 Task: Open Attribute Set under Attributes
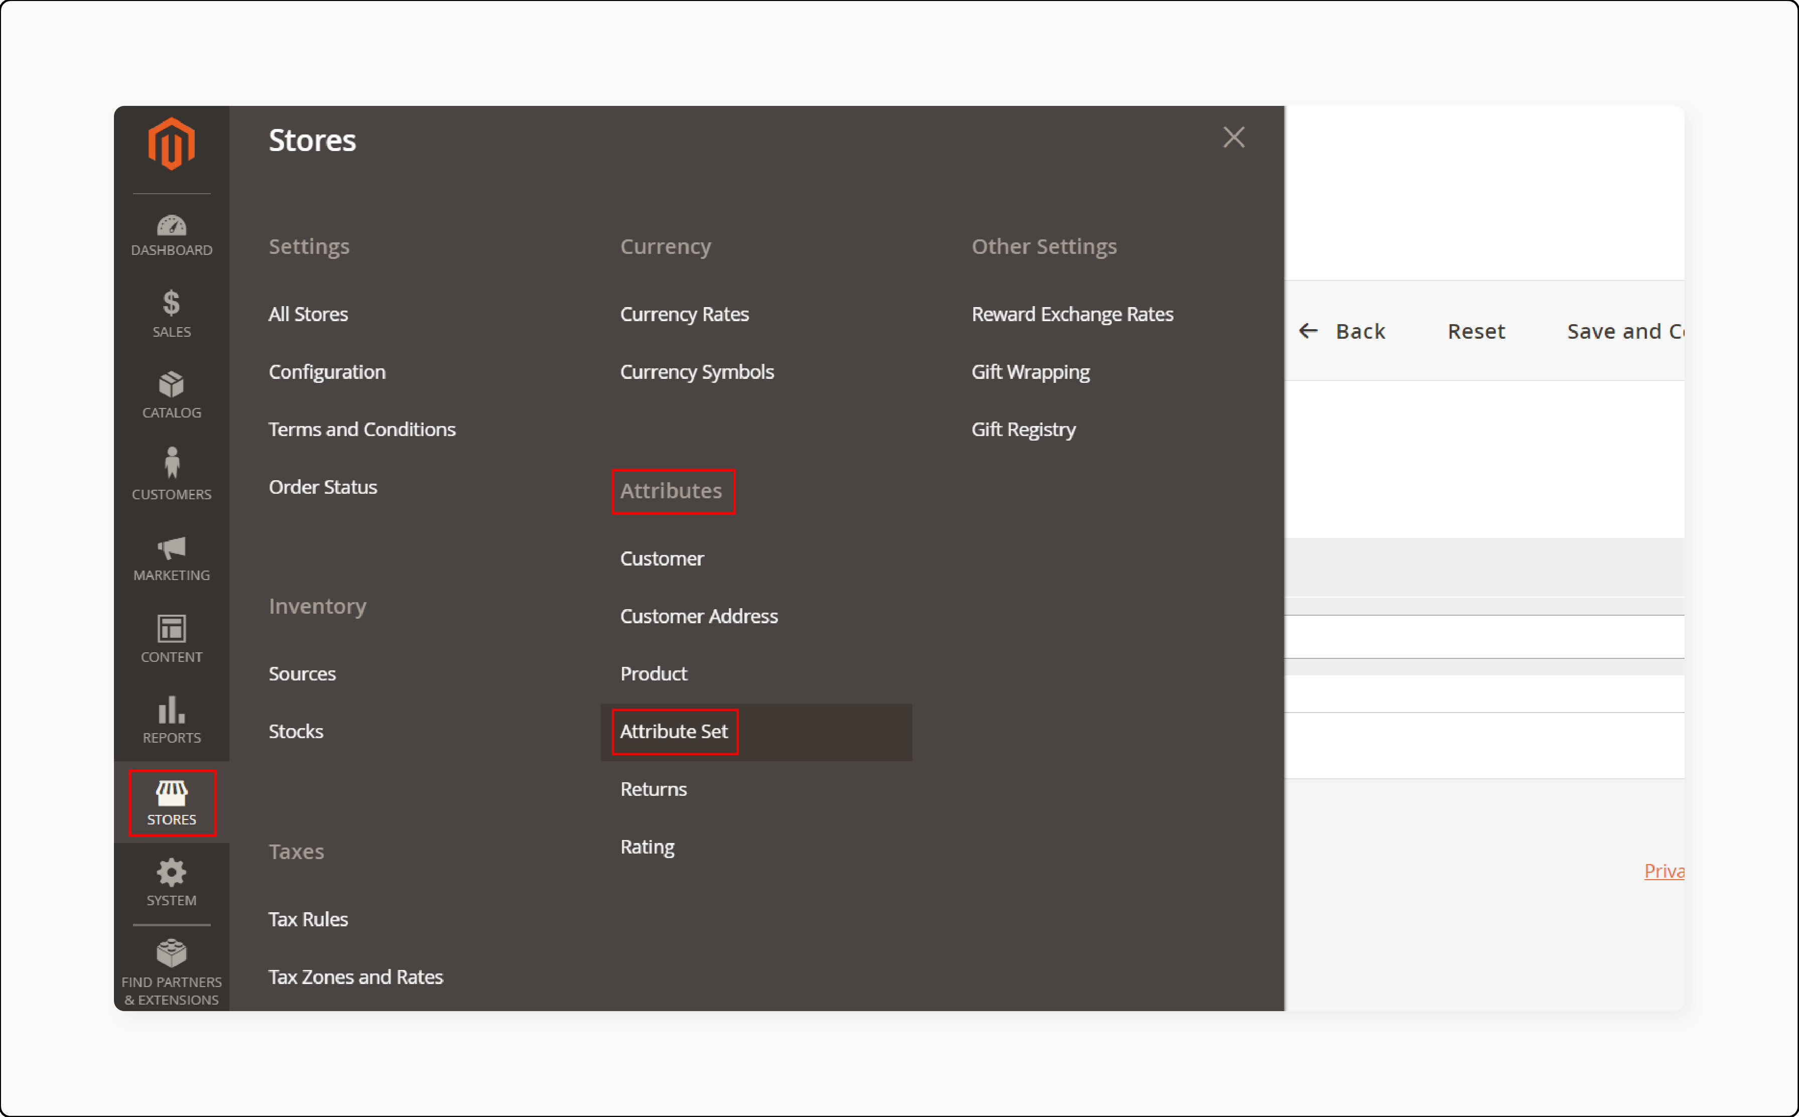pyautogui.click(x=673, y=731)
